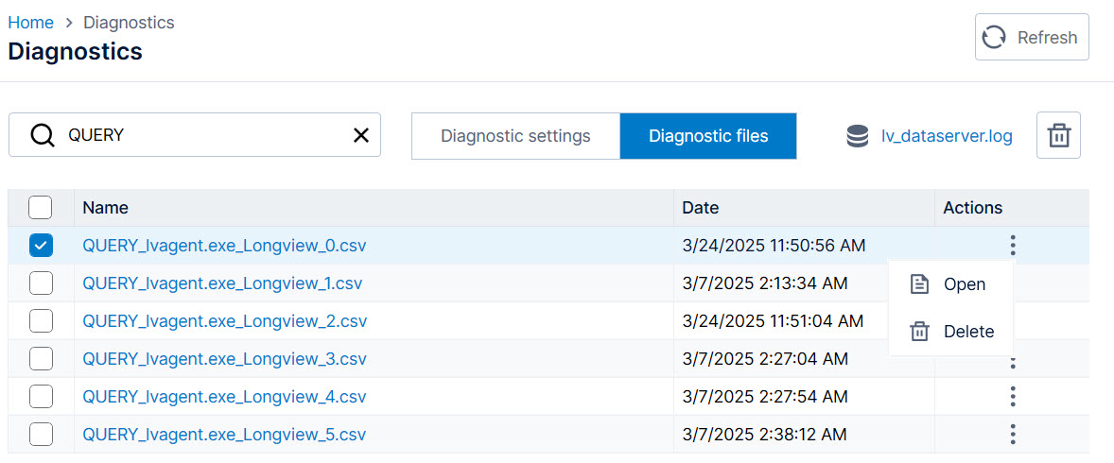The image size is (1114, 463).
Task: Open actions menu for Longview_5.csv row
Action: tap(1013, 434)
